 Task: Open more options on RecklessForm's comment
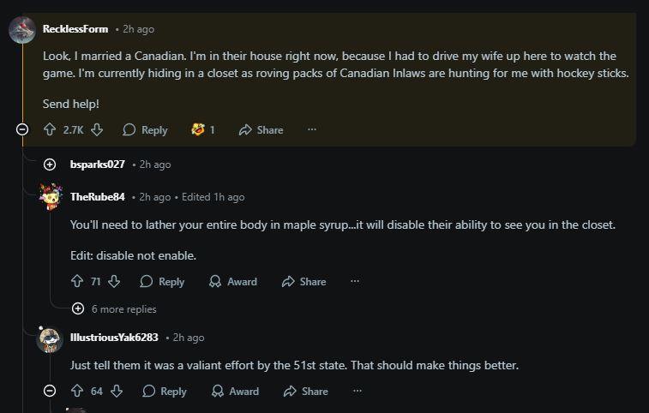[x=312, y=130]
